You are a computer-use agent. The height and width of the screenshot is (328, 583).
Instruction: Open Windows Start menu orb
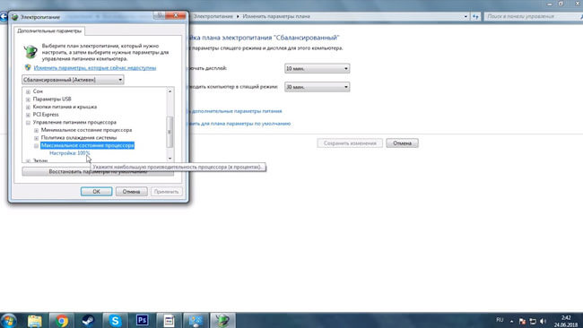click(8, 320)
